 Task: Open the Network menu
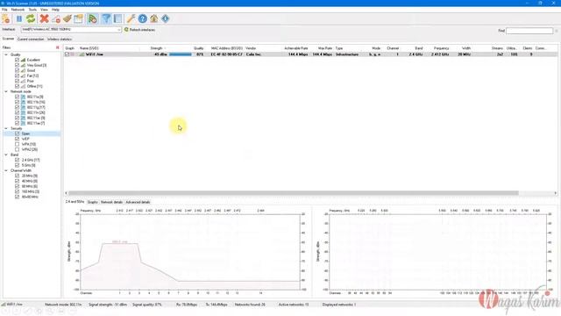pos(18,10)
